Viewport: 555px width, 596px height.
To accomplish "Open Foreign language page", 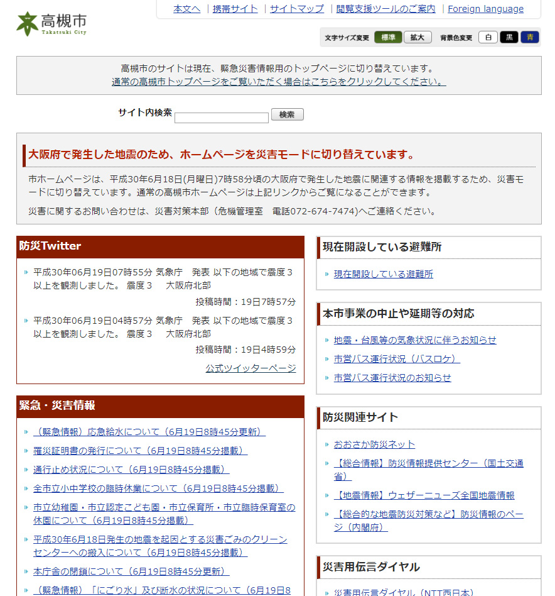I will 485,9.
